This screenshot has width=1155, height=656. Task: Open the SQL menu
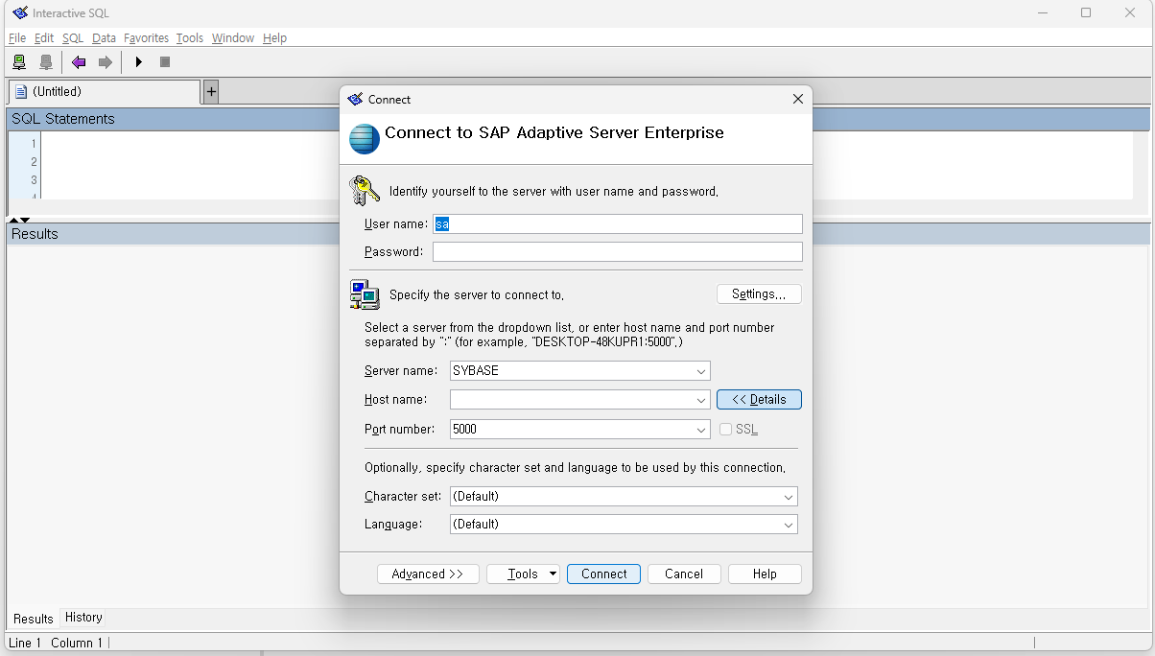click(73, 38)
